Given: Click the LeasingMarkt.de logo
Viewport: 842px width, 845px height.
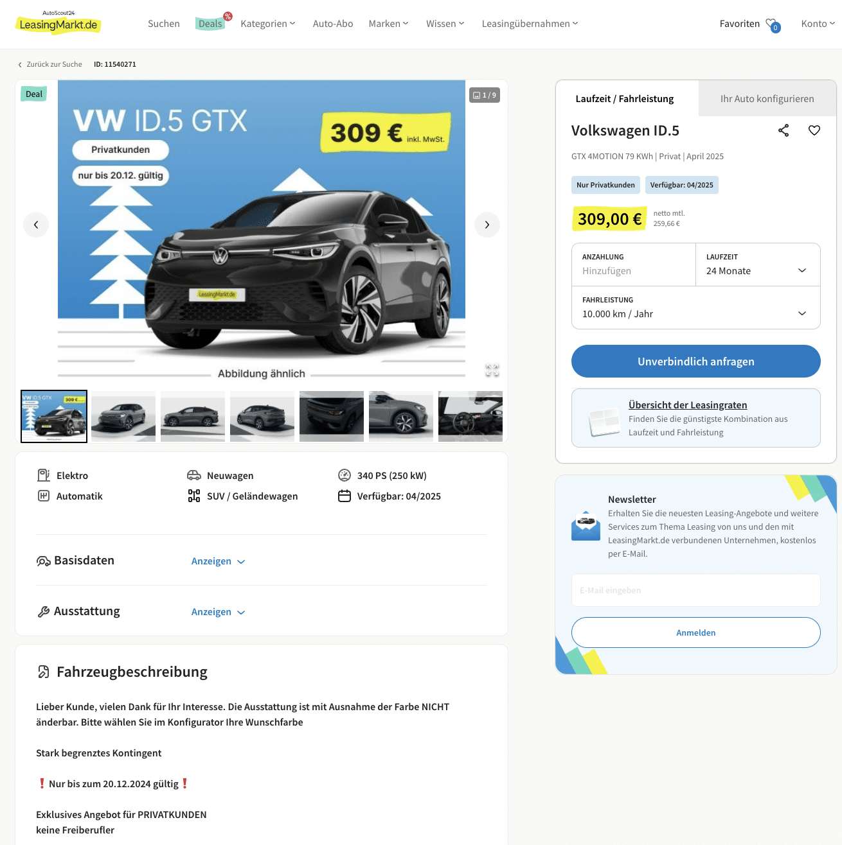Looking at the screenshot, I should click(58, 22).
